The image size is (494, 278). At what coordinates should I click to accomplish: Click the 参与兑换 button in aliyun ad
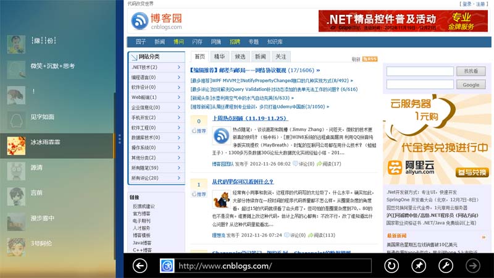(472, 172)
